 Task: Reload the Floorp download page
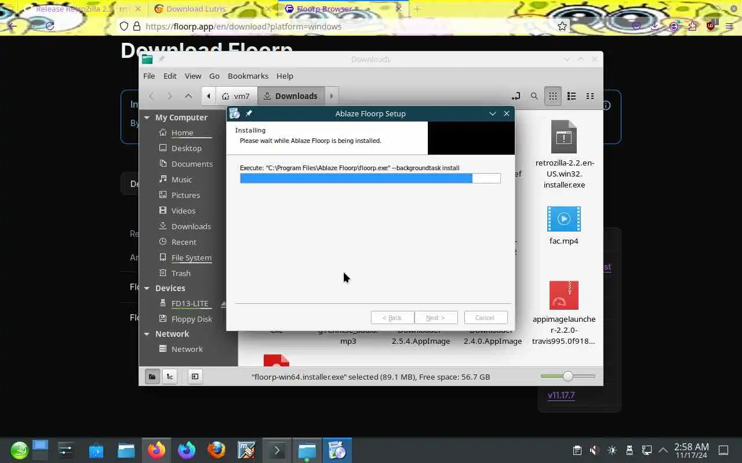tap(50, 26)
